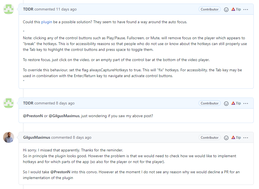The image size is (259, 189).
Task: Click TDDR's avatar beside the first comment
Action: click(x=9, y=9)
